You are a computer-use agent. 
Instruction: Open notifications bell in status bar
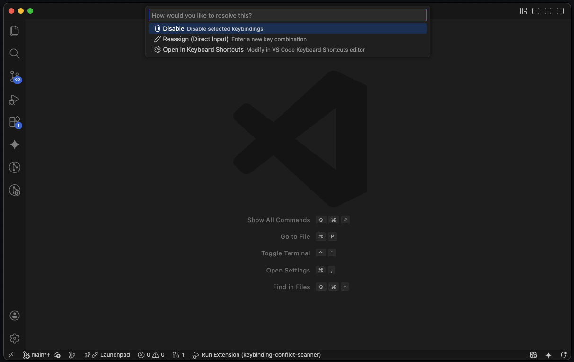click(x=564, y=355)
